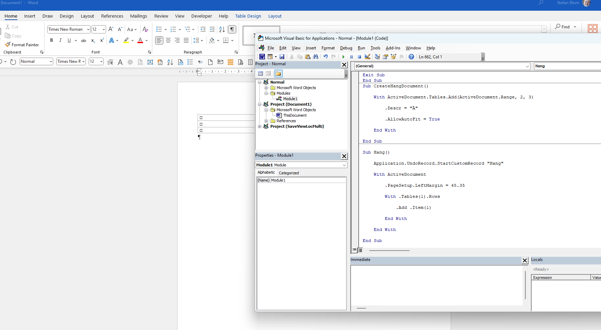Click the View Microsoft Word icon in VBA
This screenshot has height=330, width=601.
point(262,57)
